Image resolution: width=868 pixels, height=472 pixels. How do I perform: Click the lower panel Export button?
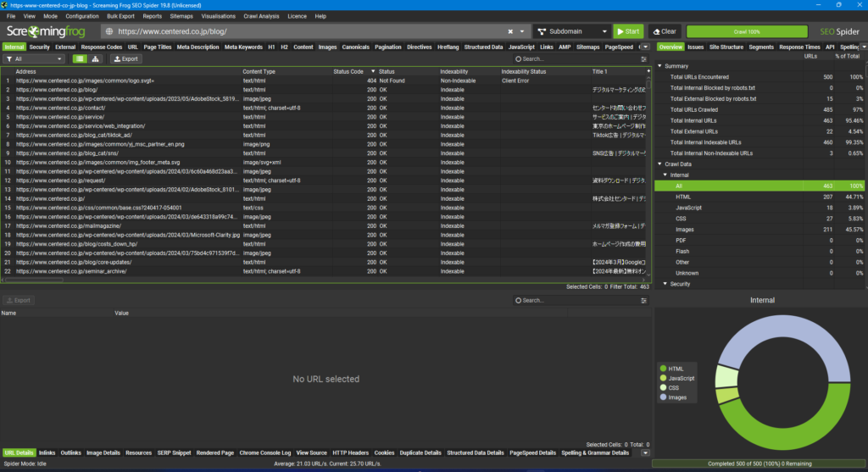tap(19, 301)
